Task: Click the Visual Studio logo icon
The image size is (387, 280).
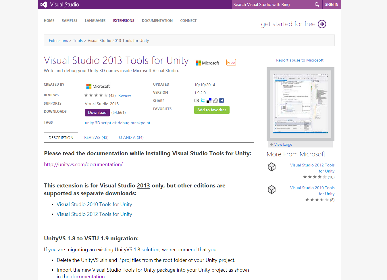Action: [x=44, y=5]
